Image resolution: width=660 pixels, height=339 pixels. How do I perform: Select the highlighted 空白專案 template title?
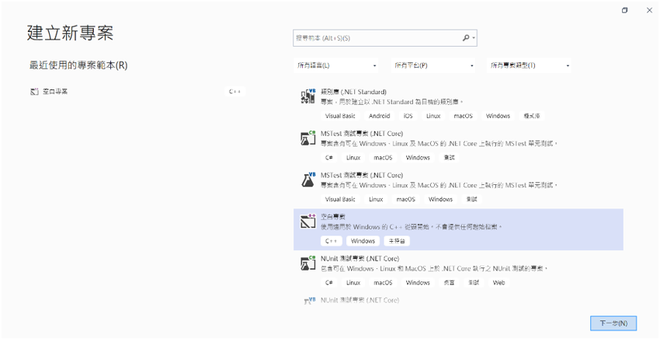333,217
